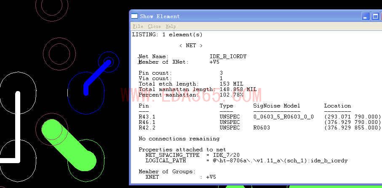
Task: Click the 'No connections remaining' text
Action: coord(179,139)
